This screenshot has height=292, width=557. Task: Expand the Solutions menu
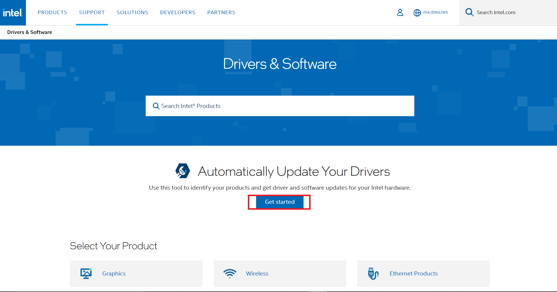pyautogui.click(x=132, y=12)
